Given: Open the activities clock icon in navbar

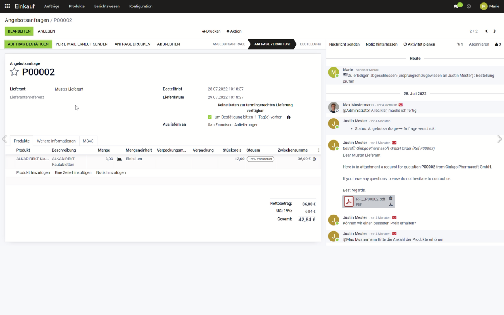Looking at the screenshot, I should point(469,6).
